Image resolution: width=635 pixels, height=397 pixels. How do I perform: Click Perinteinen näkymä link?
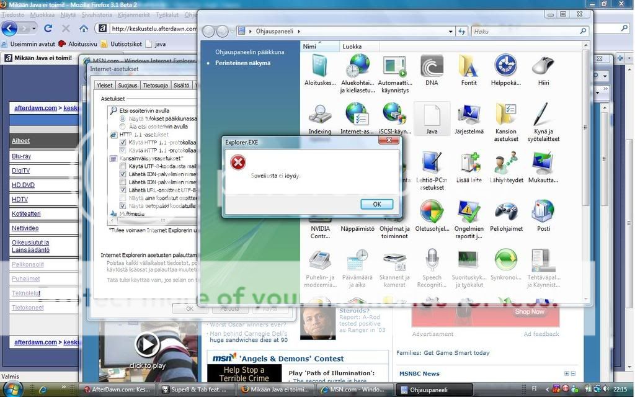[x=242, y=63]
